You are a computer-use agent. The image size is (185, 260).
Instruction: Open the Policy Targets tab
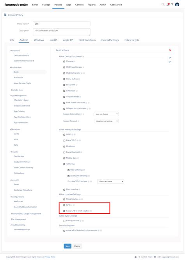tap(132, 40)
